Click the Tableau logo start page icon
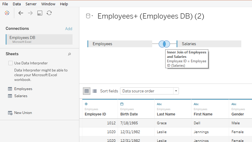Image resolution: width=252 pixels, height=142 pixels. [7, 13]
